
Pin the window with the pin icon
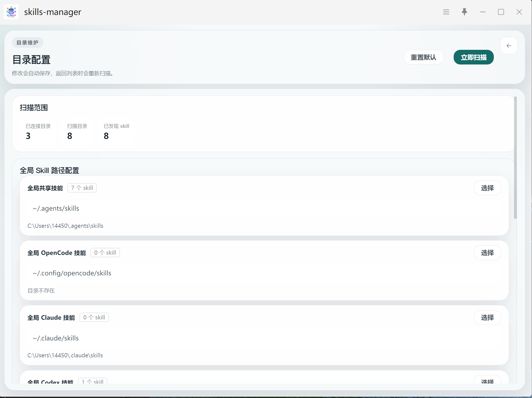pos(464,12)
